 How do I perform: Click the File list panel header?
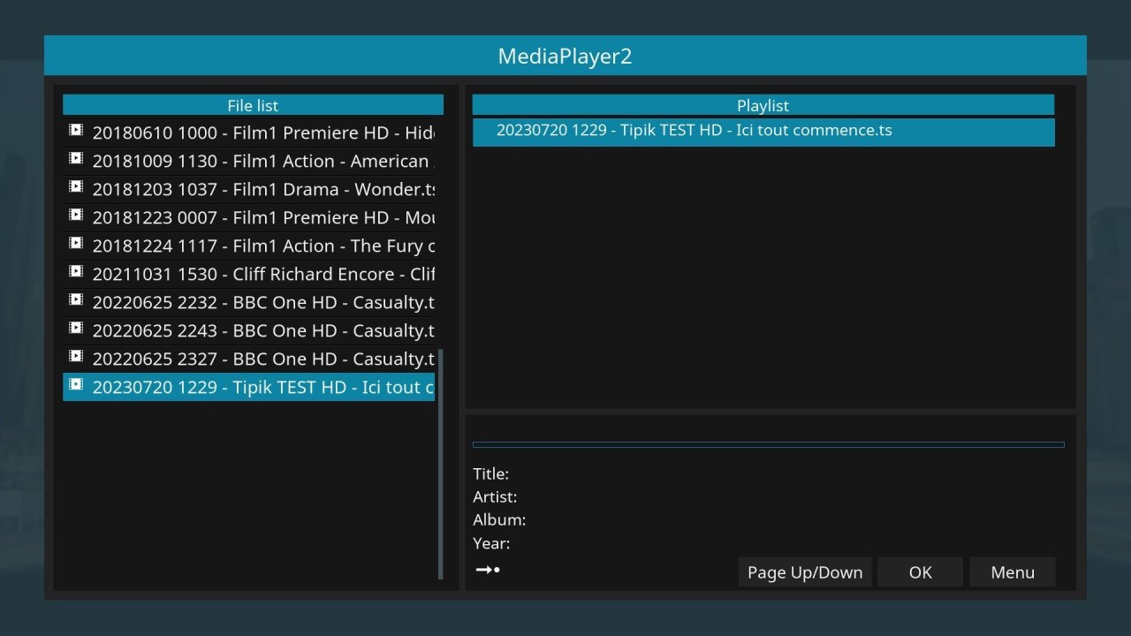pyautogui.click(x=253, y=104)
